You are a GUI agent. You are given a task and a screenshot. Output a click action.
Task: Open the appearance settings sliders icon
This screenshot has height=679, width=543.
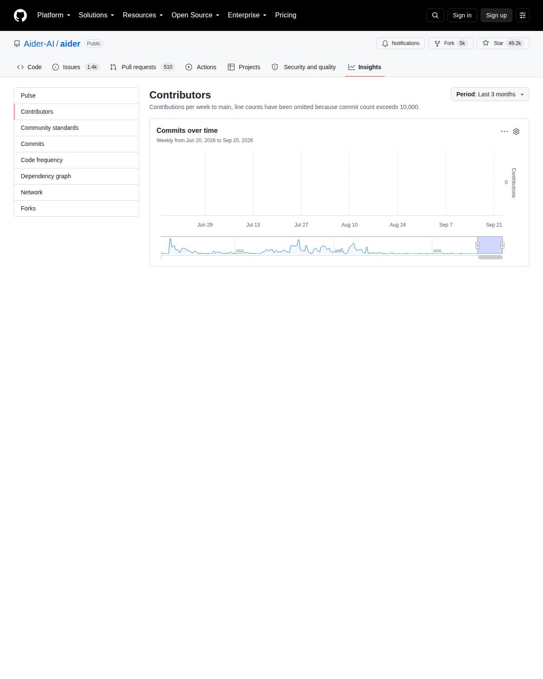523,15
